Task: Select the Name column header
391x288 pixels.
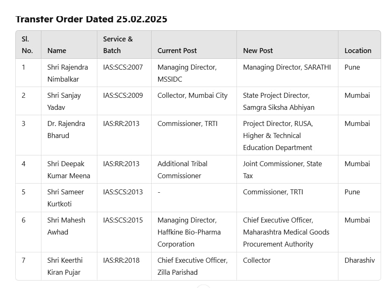Action: coord(57,51)
